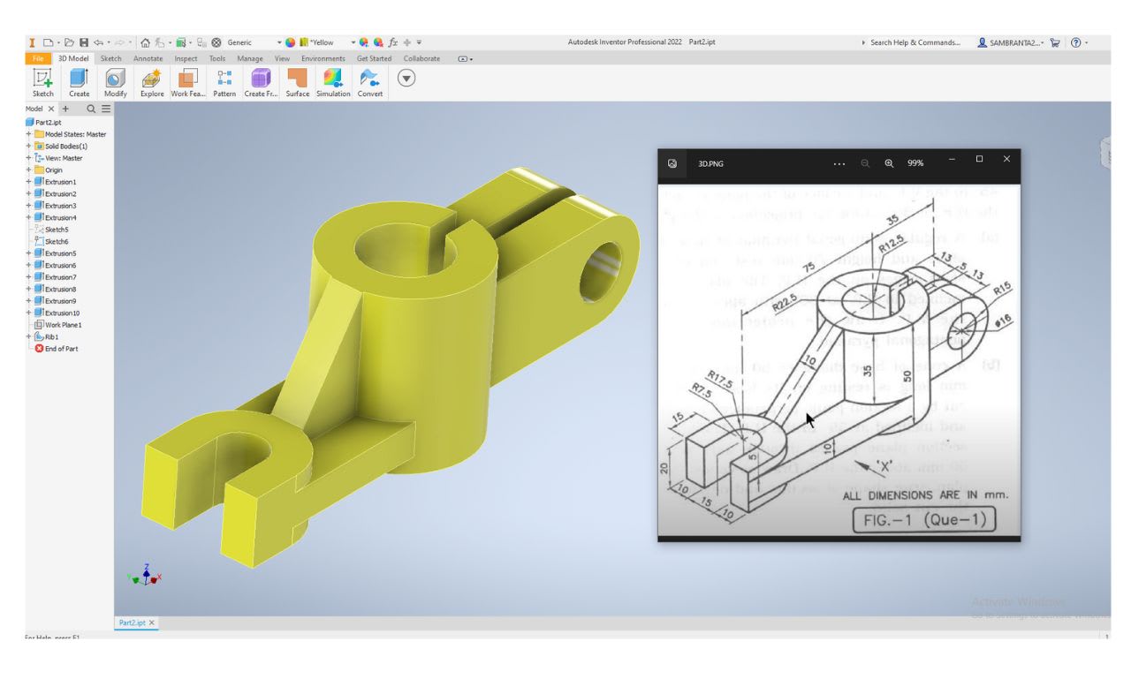
Task: Click the Adjust appearance icon after Yellow dropdown
Action: pos(363,42)
